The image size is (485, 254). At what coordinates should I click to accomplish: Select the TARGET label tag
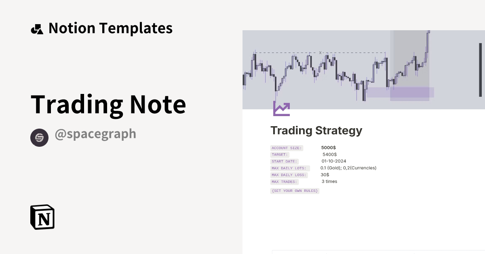(279, 154)
